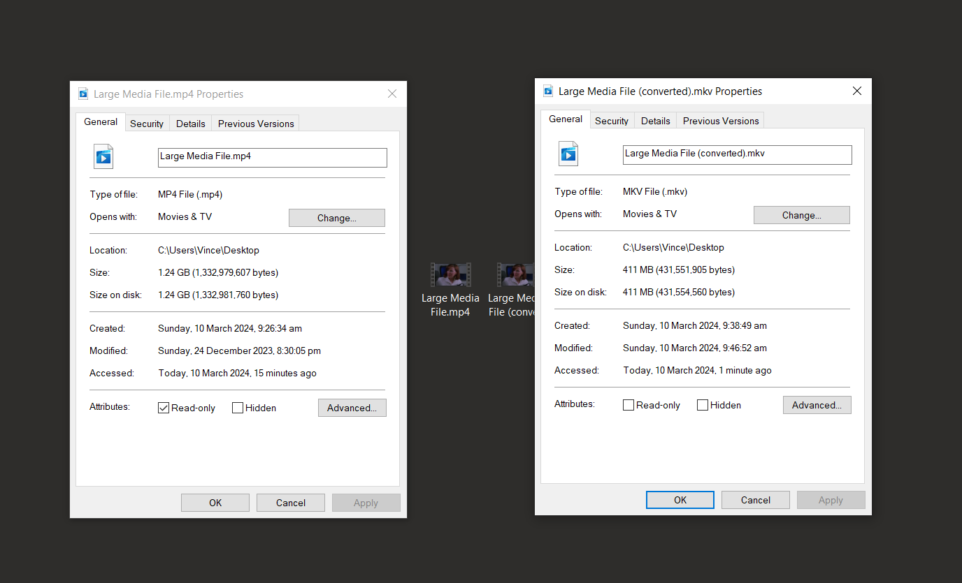The height and width of the screenshot is (583, 962).
Task: Open the Security tab in the mkv Properties
Action: click(611, 120)
